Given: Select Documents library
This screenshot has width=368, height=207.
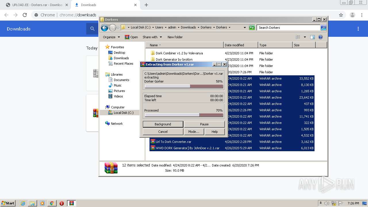Looking at the screenshot, I should (x=119, y=80).
